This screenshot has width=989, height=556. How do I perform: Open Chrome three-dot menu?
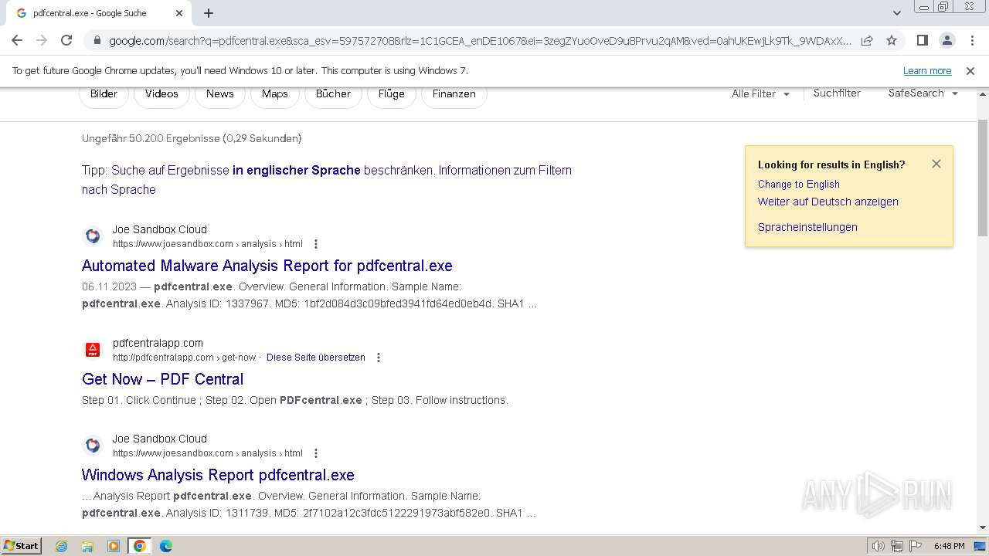971,40
